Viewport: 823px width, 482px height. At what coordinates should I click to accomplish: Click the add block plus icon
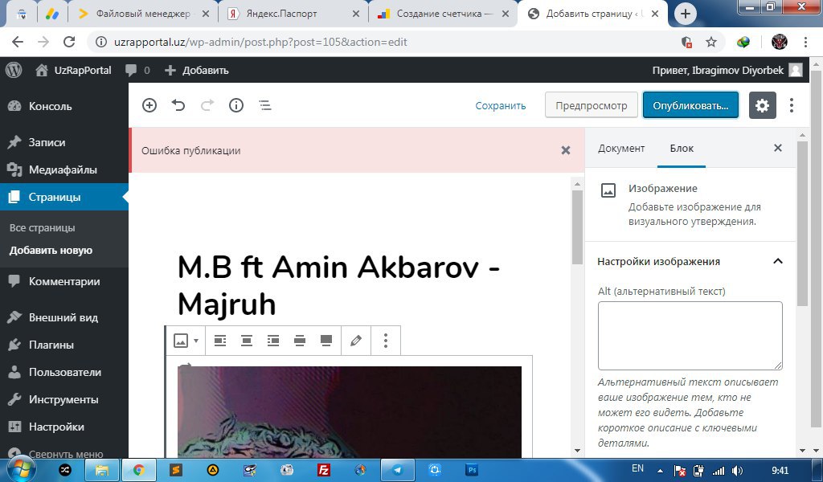(x=149, y=105)
